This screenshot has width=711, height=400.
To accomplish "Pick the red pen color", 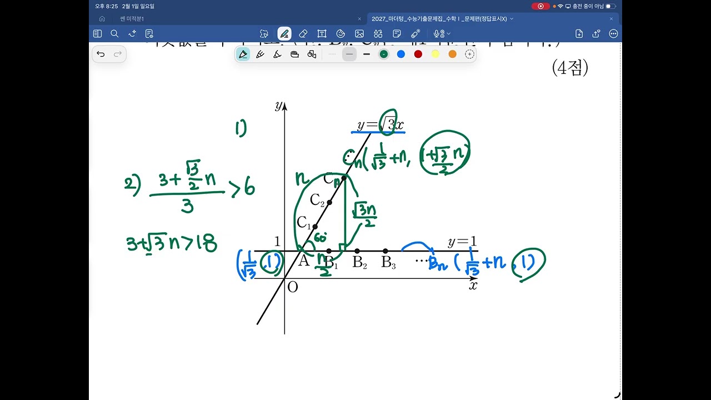I will pyautogui.click(x=418, y=54).
